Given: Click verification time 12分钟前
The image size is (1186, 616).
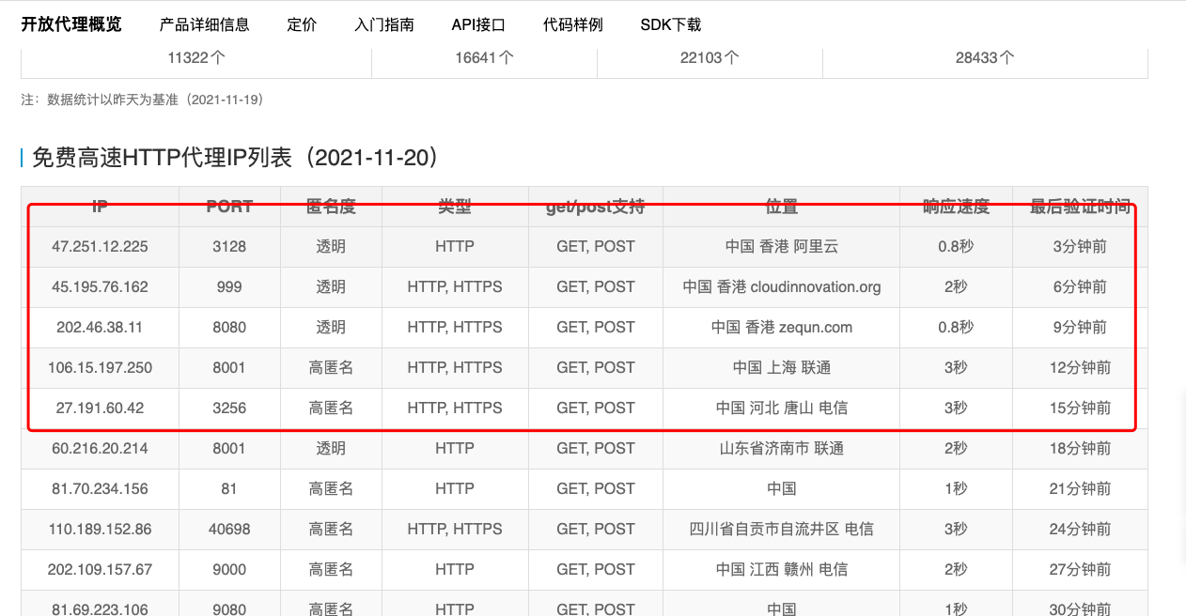Looking at the screenshot, I should coord(1080,368).
